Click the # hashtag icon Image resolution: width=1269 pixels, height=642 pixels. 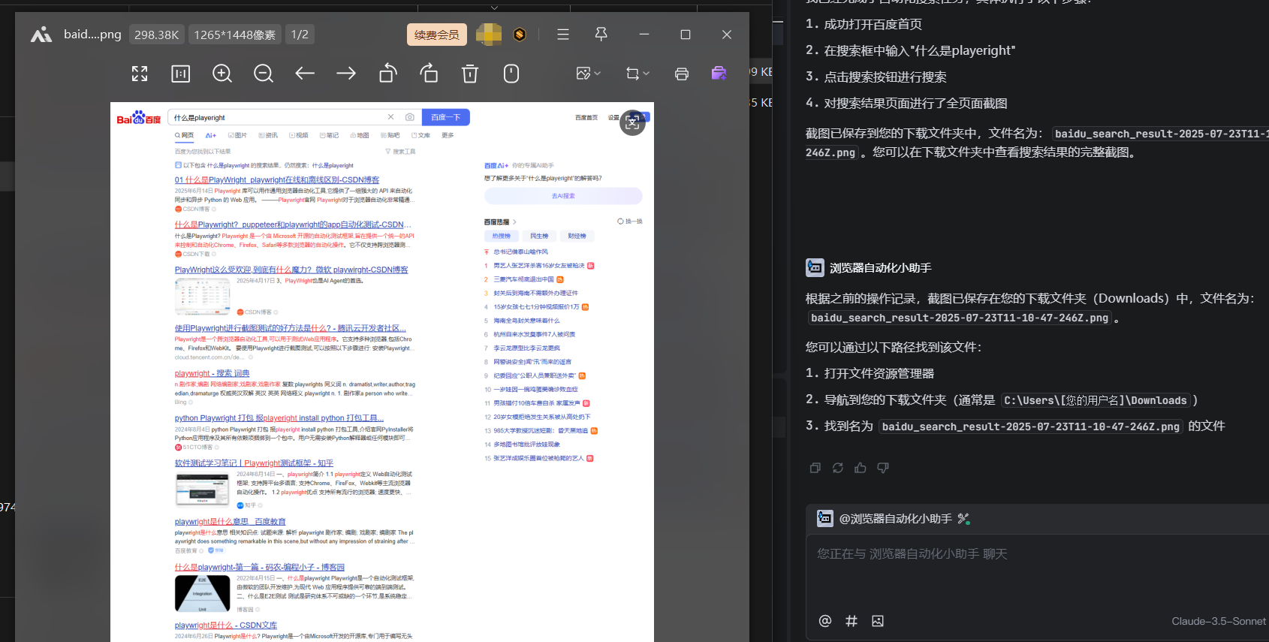[x=852, y=621]
